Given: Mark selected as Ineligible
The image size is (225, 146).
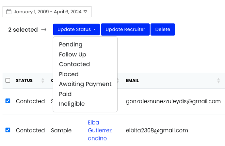Looking at the screenshot, I should pos(72,104).
